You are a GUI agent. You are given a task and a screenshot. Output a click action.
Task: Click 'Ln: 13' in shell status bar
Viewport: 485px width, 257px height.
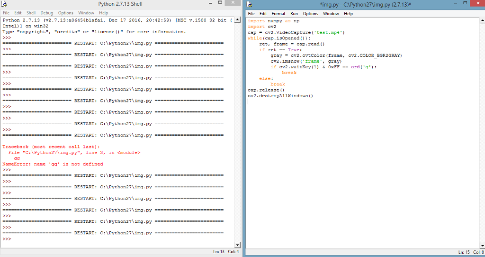(219, 252)
